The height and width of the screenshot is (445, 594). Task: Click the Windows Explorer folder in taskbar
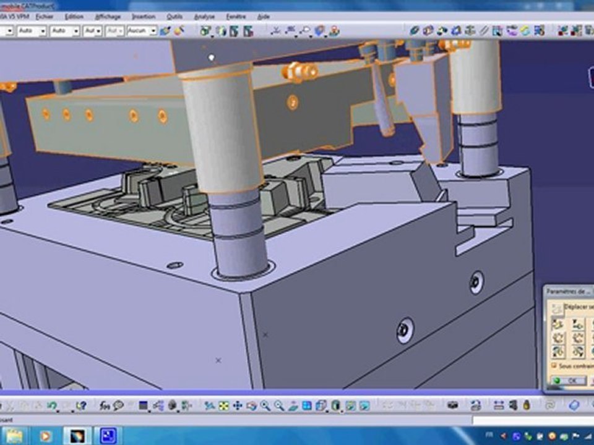pos(14,436)
